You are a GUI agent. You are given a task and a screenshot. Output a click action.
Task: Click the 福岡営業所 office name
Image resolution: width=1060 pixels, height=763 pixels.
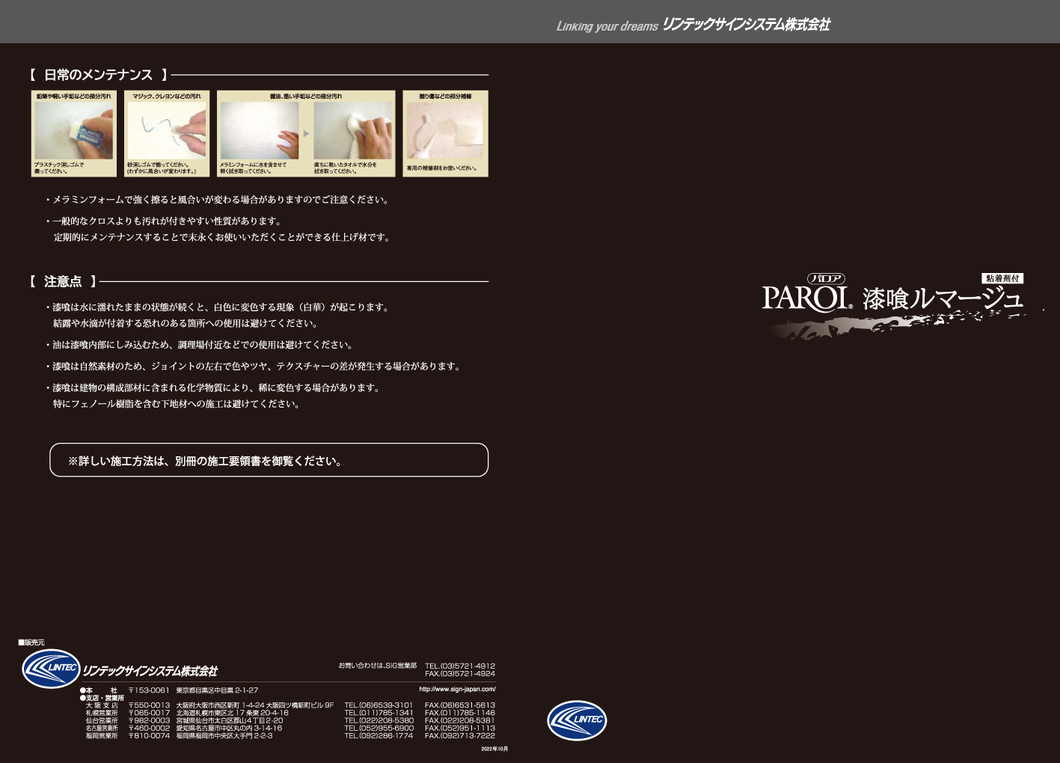coord(102,735)
